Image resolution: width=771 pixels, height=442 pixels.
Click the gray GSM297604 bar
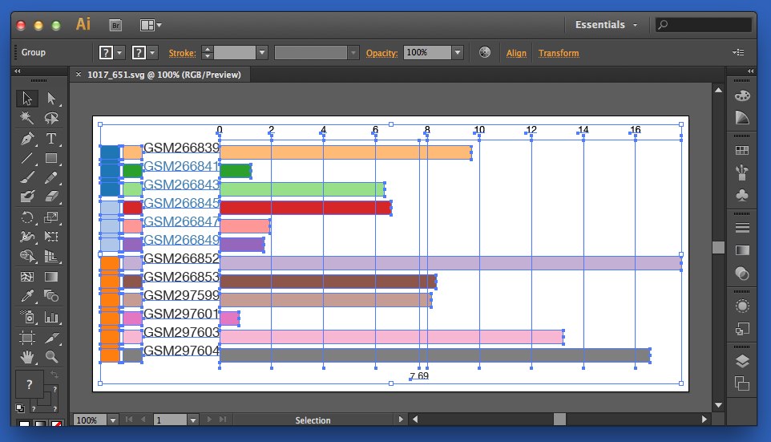435,355
